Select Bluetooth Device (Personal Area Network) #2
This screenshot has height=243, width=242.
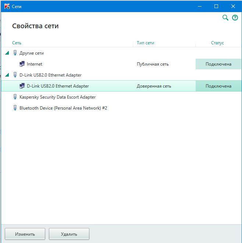click(x=63, y=108)
